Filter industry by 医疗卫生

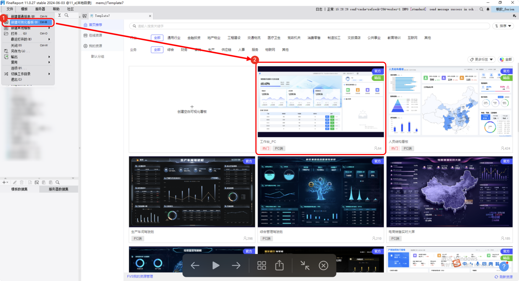pyautogui.click(x=274, y=38)
